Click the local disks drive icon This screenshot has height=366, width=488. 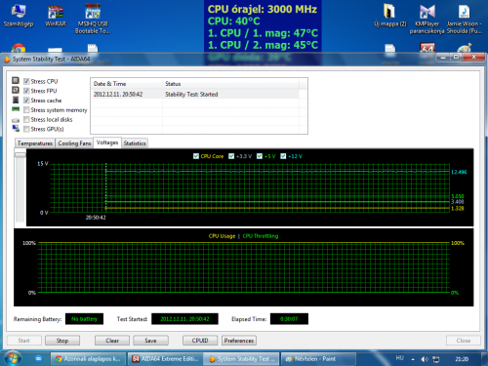tap(16, 120)
